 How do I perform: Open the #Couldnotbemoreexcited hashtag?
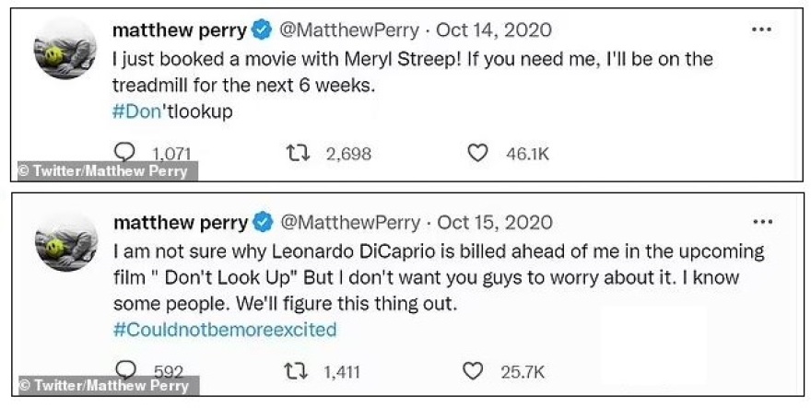224,328
